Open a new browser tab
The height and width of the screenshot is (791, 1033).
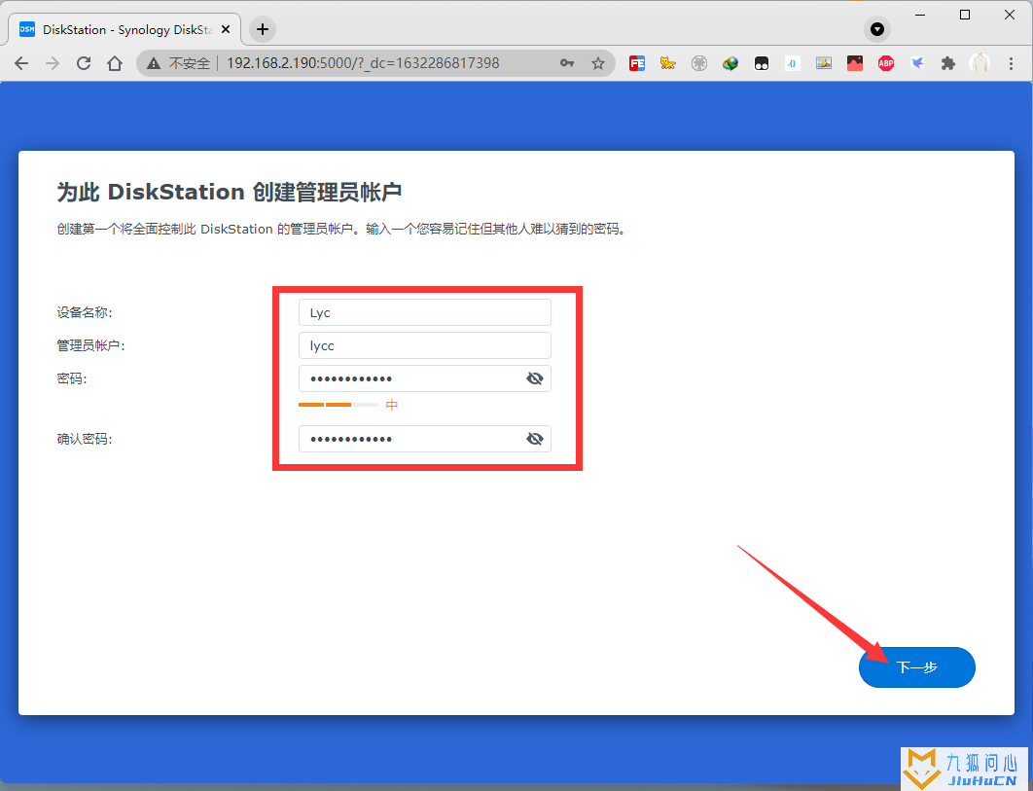[263, 29]
